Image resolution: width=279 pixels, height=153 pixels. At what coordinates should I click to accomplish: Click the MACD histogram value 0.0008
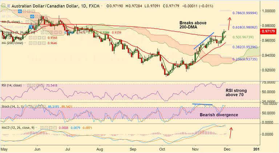[x=64, y=128]
